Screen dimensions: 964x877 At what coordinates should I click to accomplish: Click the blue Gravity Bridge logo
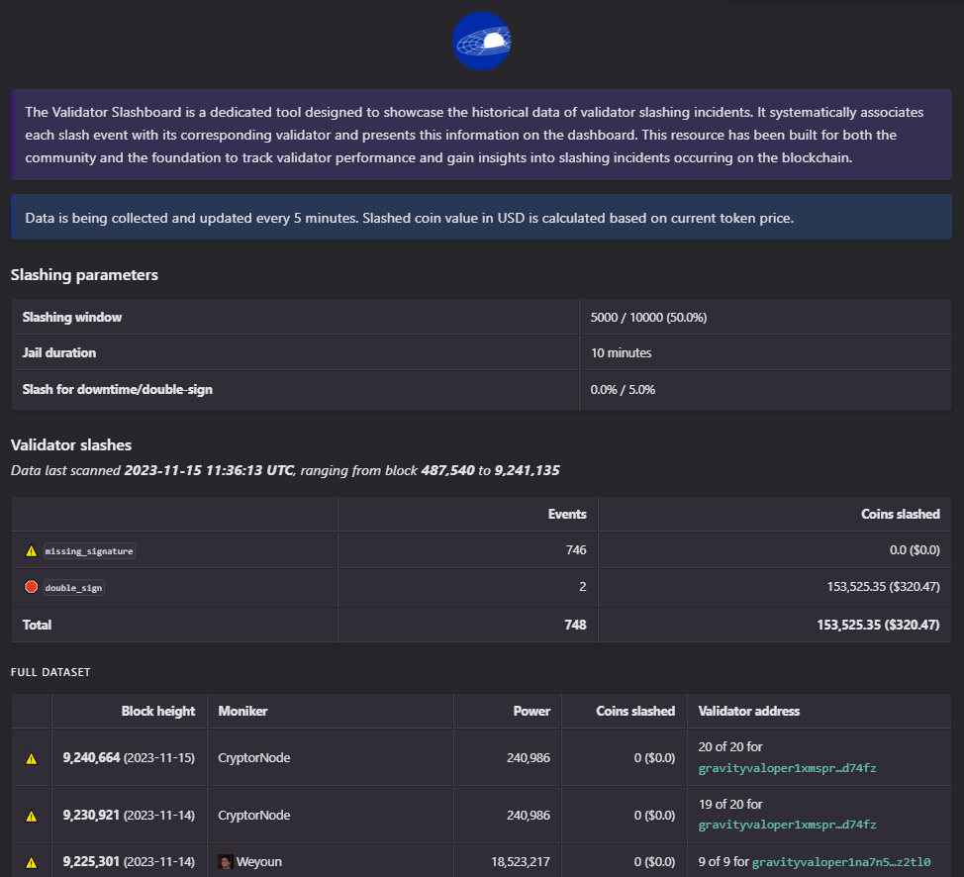click(481, 42)
